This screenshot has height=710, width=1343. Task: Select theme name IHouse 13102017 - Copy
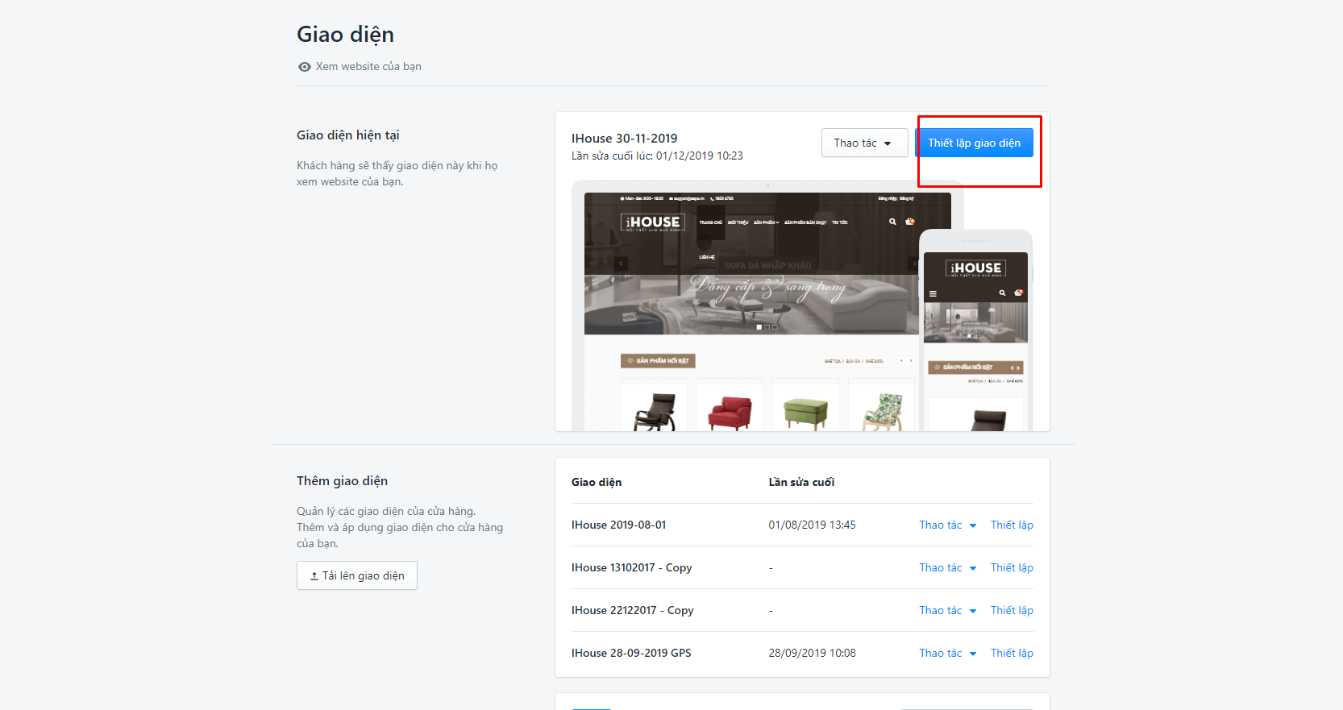[632, 567]
